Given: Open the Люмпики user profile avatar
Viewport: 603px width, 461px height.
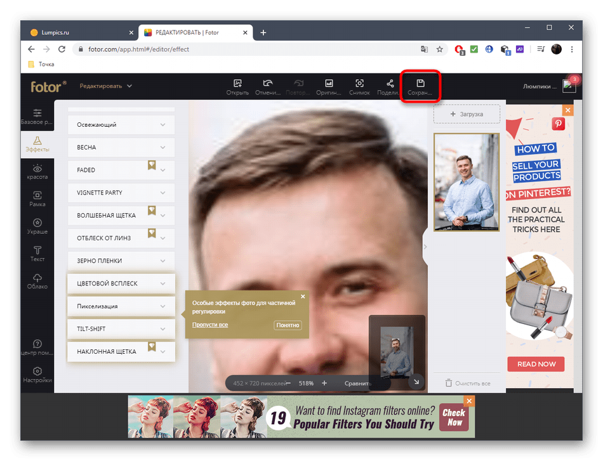Looking at the screenshot, I should point(569,86).
